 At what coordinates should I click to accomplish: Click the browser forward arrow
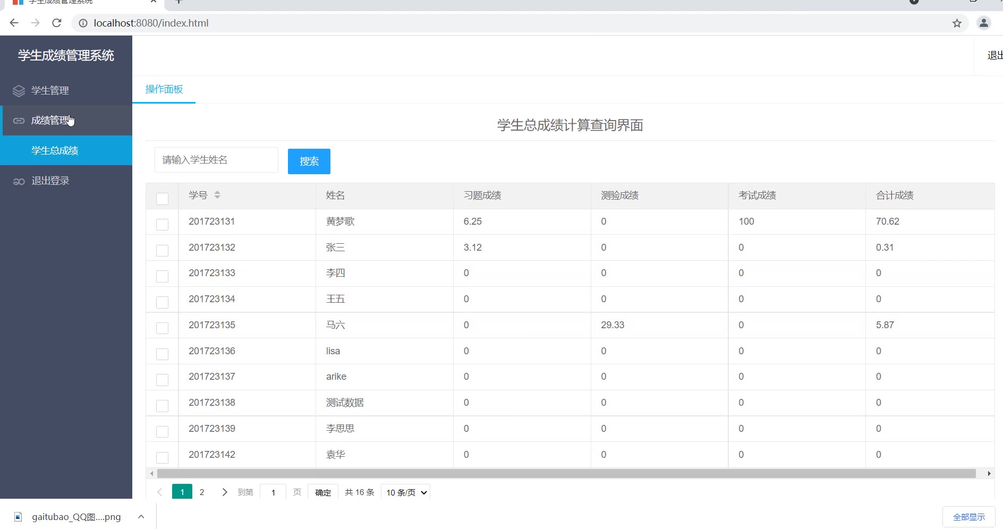[35, 23]
